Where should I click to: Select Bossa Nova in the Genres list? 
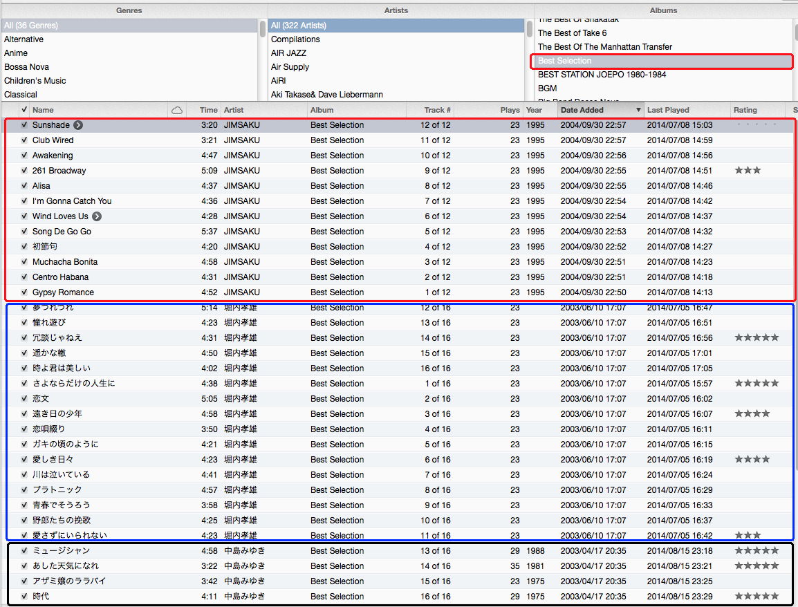pyautogui.click(x=26, y=67)
